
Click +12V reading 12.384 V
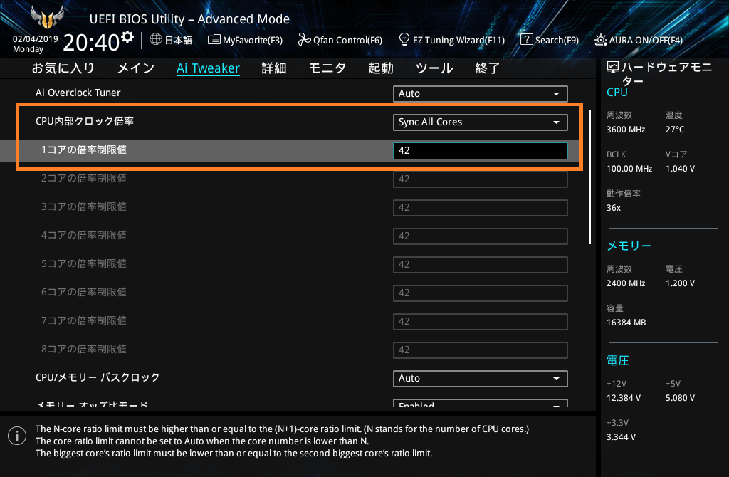pyautogui.click(x=624, y=398)
